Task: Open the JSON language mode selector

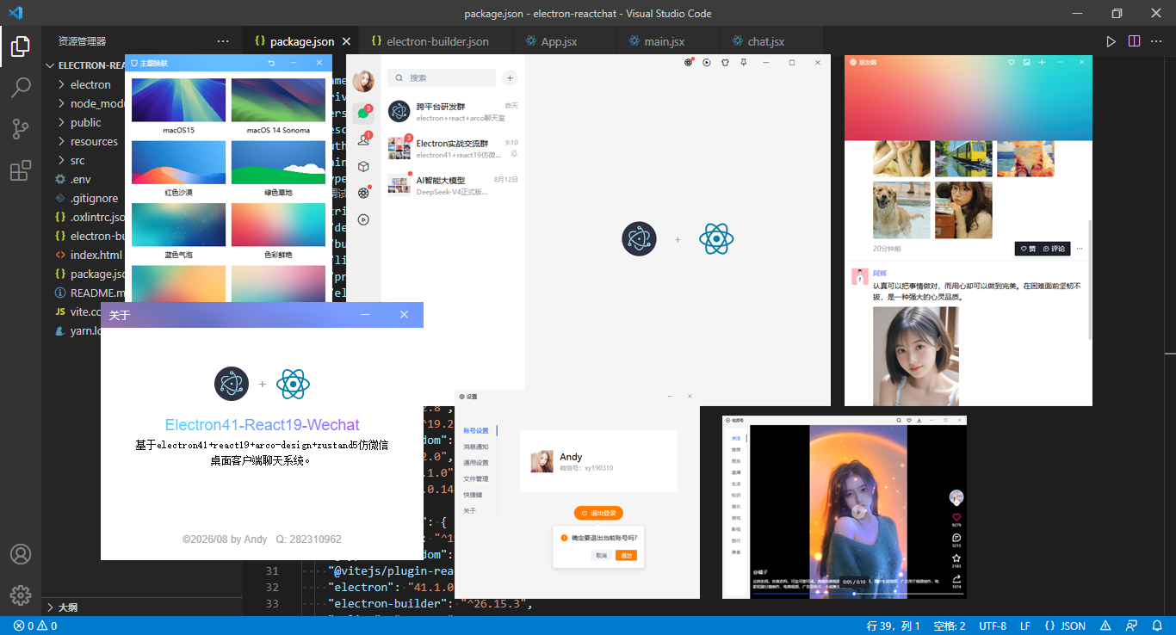Action: click(x=1065, y=626)
